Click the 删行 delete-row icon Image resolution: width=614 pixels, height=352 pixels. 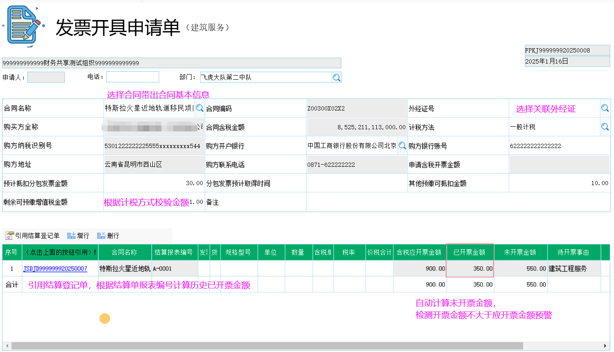coord(100,235)
